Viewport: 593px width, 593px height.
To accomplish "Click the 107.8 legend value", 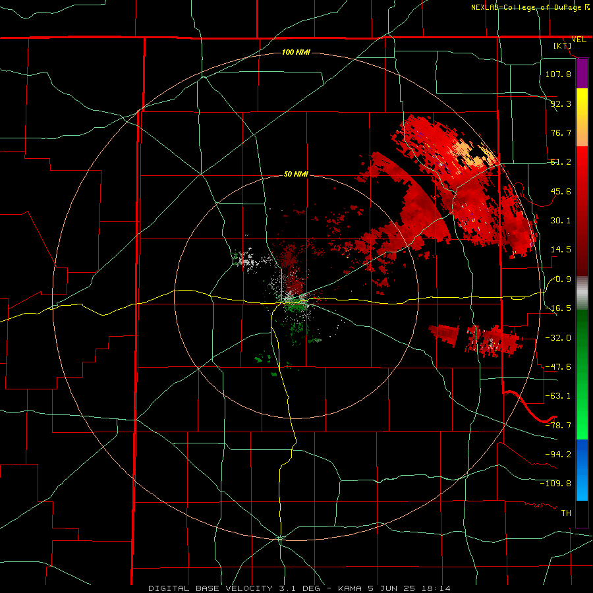I will tap(558, 74).
